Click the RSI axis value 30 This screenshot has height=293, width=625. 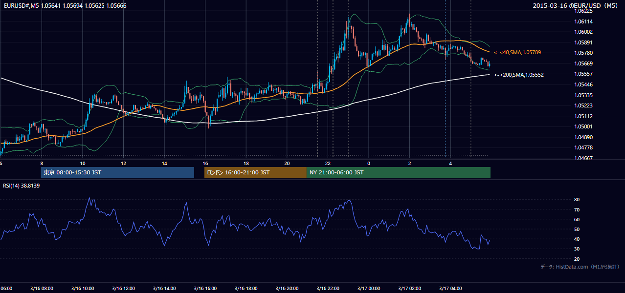(577, 249)
